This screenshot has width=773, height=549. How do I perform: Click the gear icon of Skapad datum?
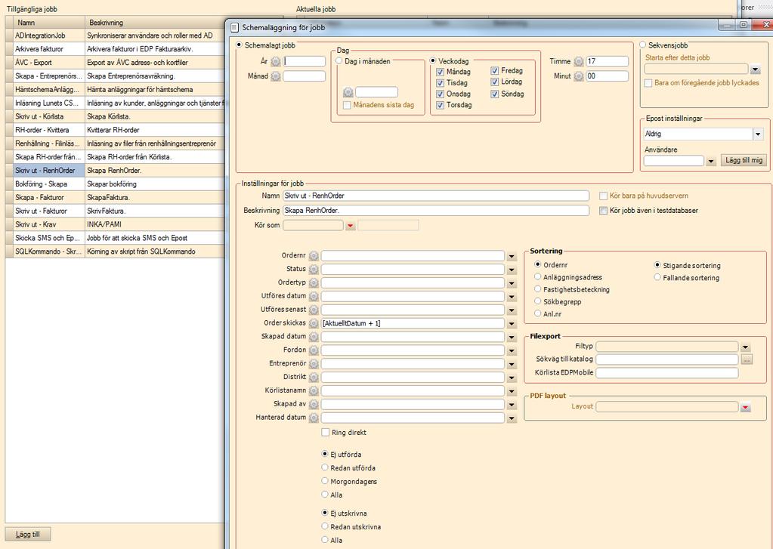314,337
